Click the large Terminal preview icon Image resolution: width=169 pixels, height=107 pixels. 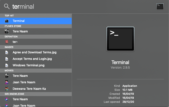click(x=120, y=39)
